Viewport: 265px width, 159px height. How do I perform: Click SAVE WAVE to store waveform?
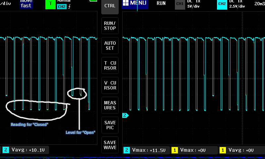click(110, 145)
